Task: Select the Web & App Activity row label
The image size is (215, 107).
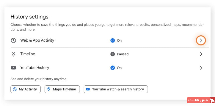Action: pyautogui.click(x=37, y=40)
